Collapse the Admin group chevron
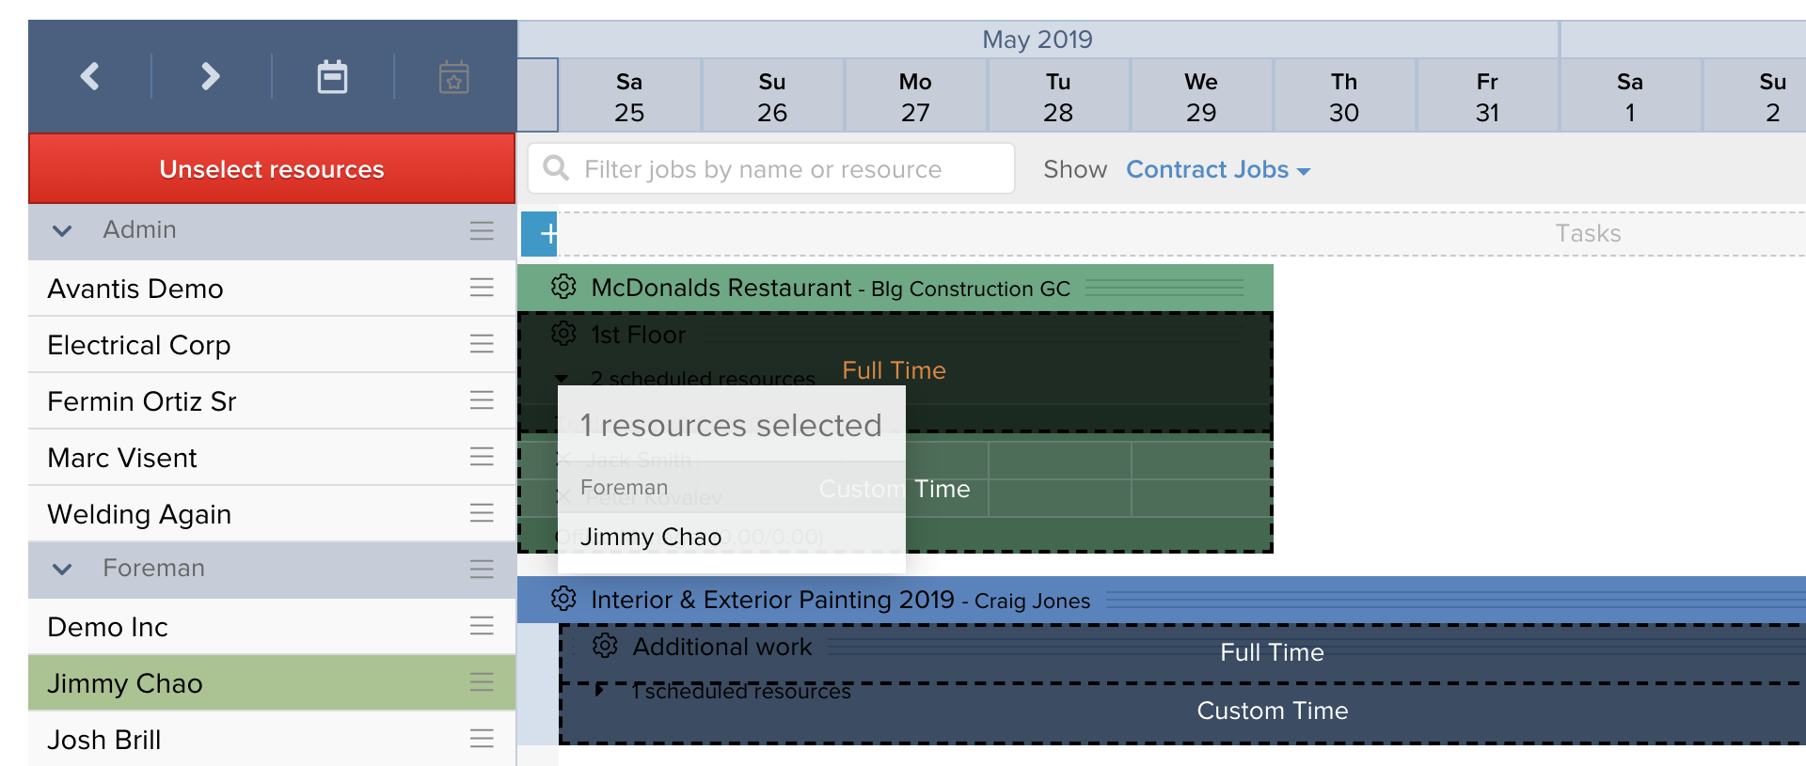The image size is (1806, 766). pos(62,230)
